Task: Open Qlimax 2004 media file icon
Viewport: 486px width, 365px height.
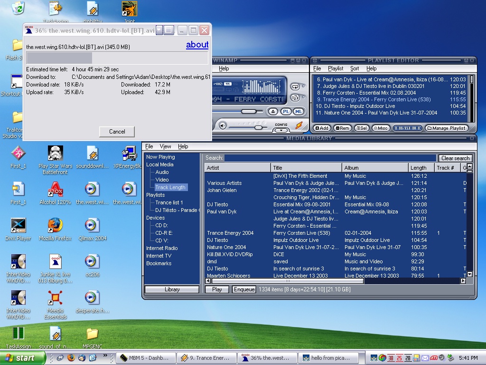Action: click(x=93, y=230)
